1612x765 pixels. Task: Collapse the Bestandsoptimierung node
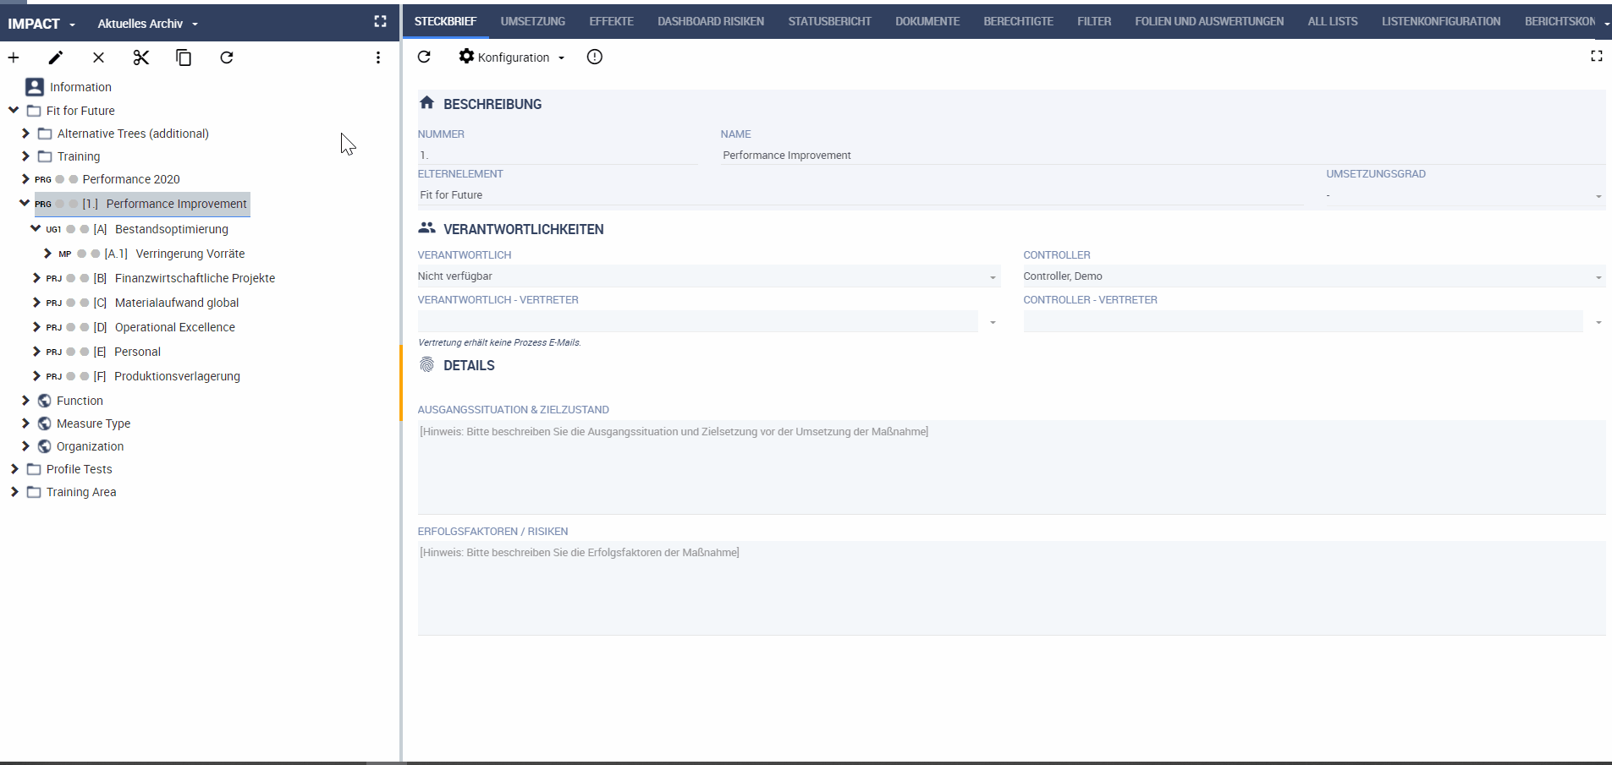36,228
